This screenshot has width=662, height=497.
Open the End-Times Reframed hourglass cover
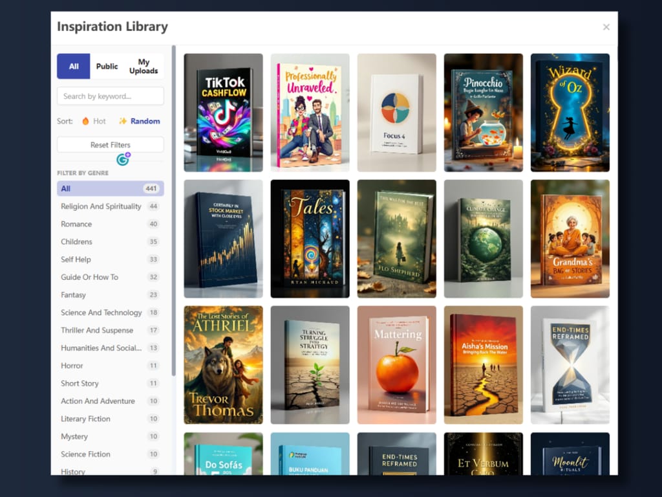pos(570,365)
